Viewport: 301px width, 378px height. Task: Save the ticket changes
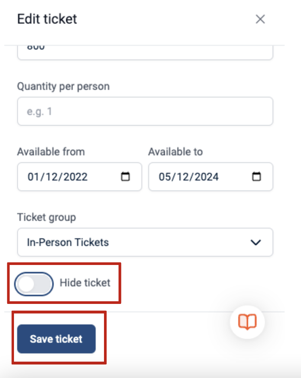(x=56, y=339)
